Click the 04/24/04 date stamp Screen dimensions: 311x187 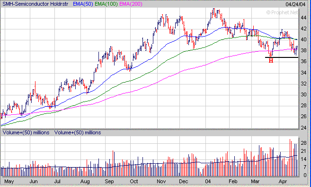[x=295, y=4]
